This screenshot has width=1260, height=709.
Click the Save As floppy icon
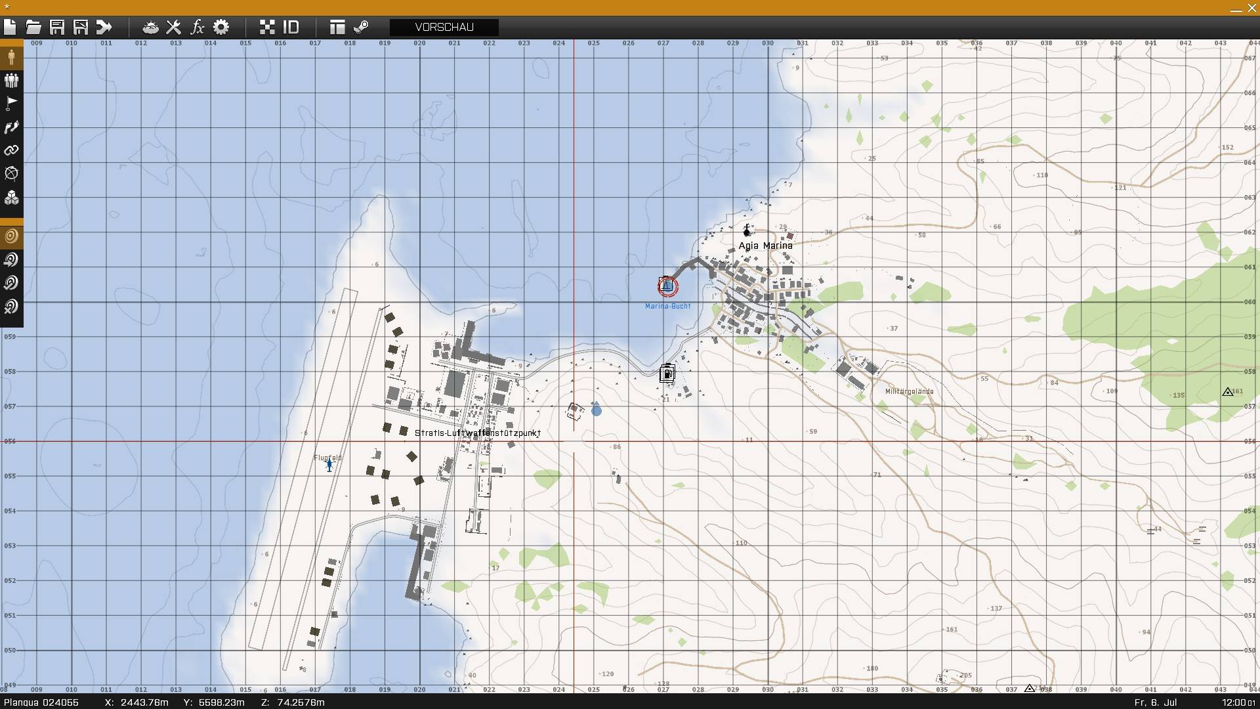tap(81, 27)
